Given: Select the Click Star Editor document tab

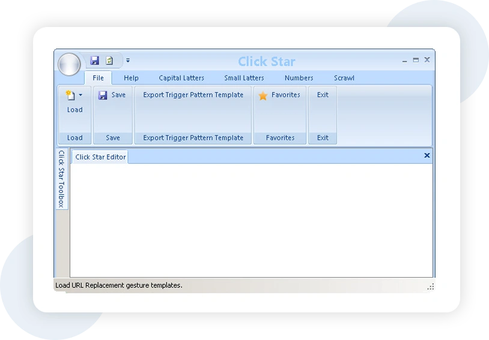Looking at the screenshot, I should click(100, 157).
